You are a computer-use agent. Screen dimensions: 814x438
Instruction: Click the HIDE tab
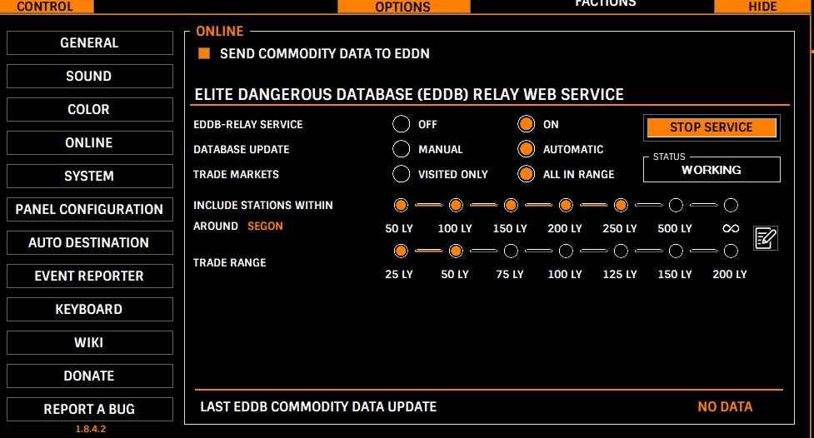(762, 6)
